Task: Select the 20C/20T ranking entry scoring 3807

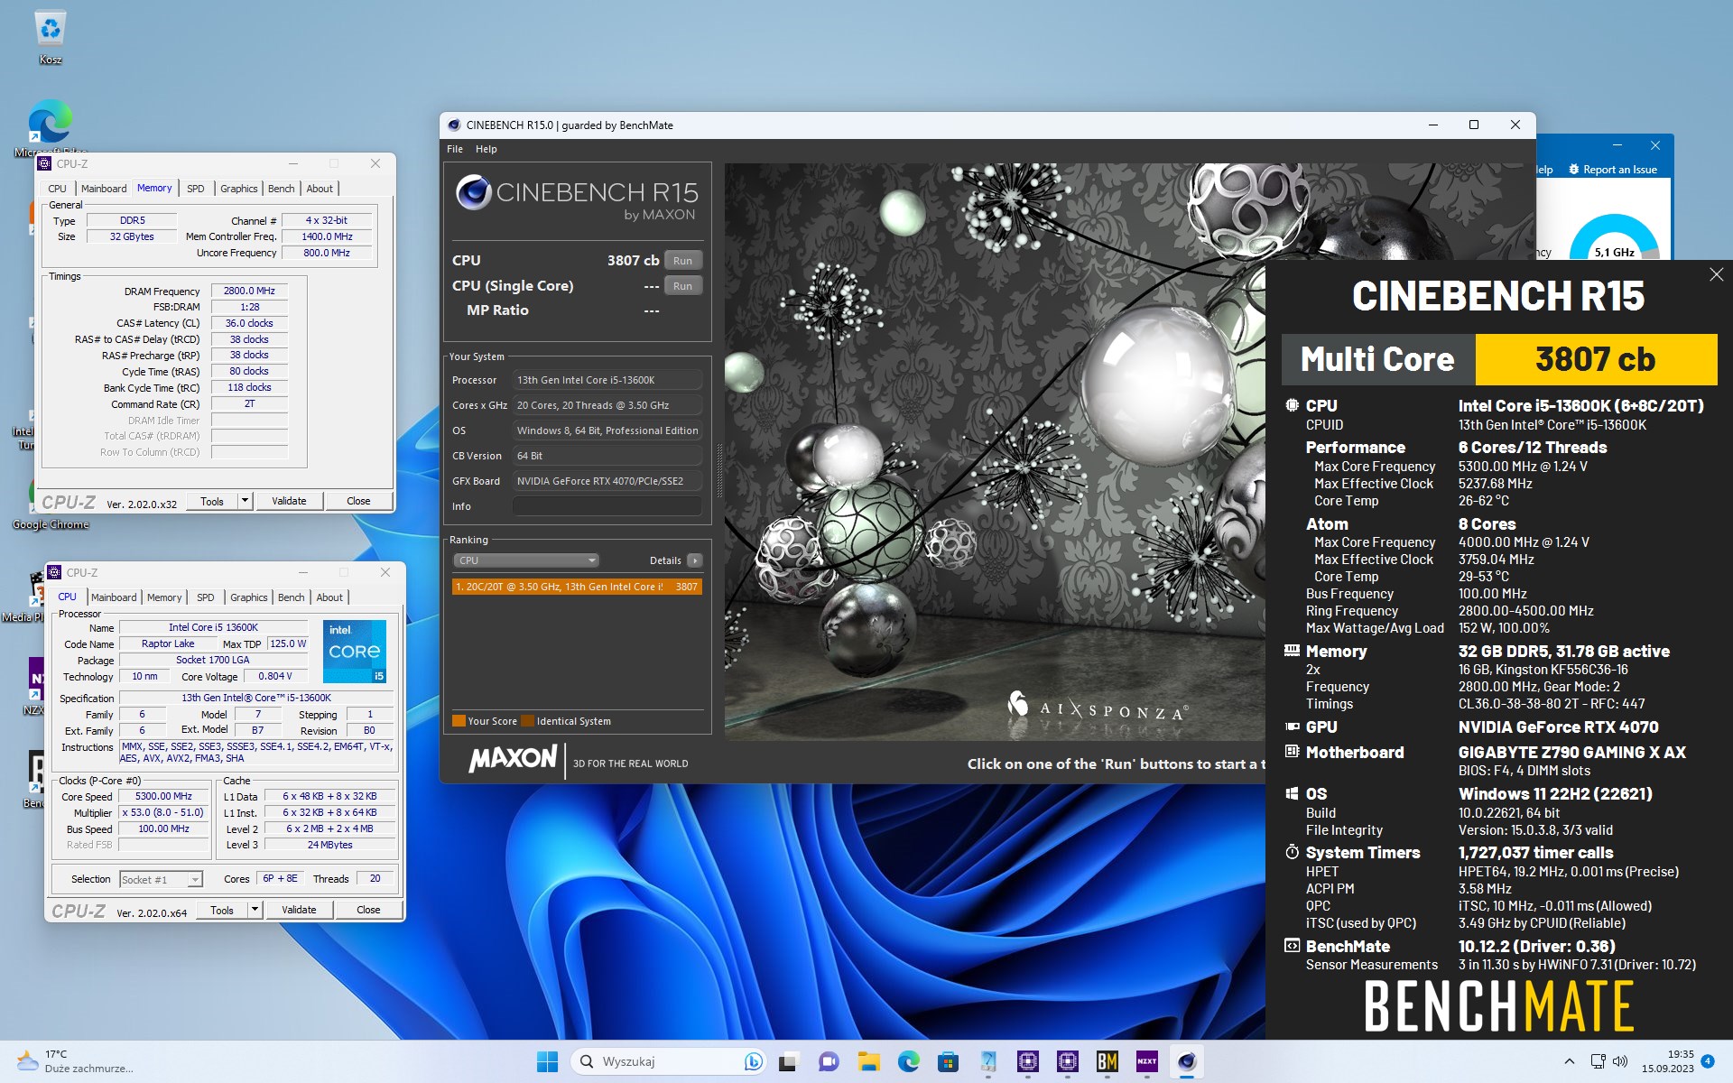Action: pyautogui.click(x=576, y=587)
